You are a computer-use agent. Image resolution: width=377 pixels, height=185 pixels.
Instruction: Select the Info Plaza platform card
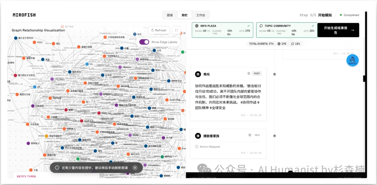pos(223,30)
